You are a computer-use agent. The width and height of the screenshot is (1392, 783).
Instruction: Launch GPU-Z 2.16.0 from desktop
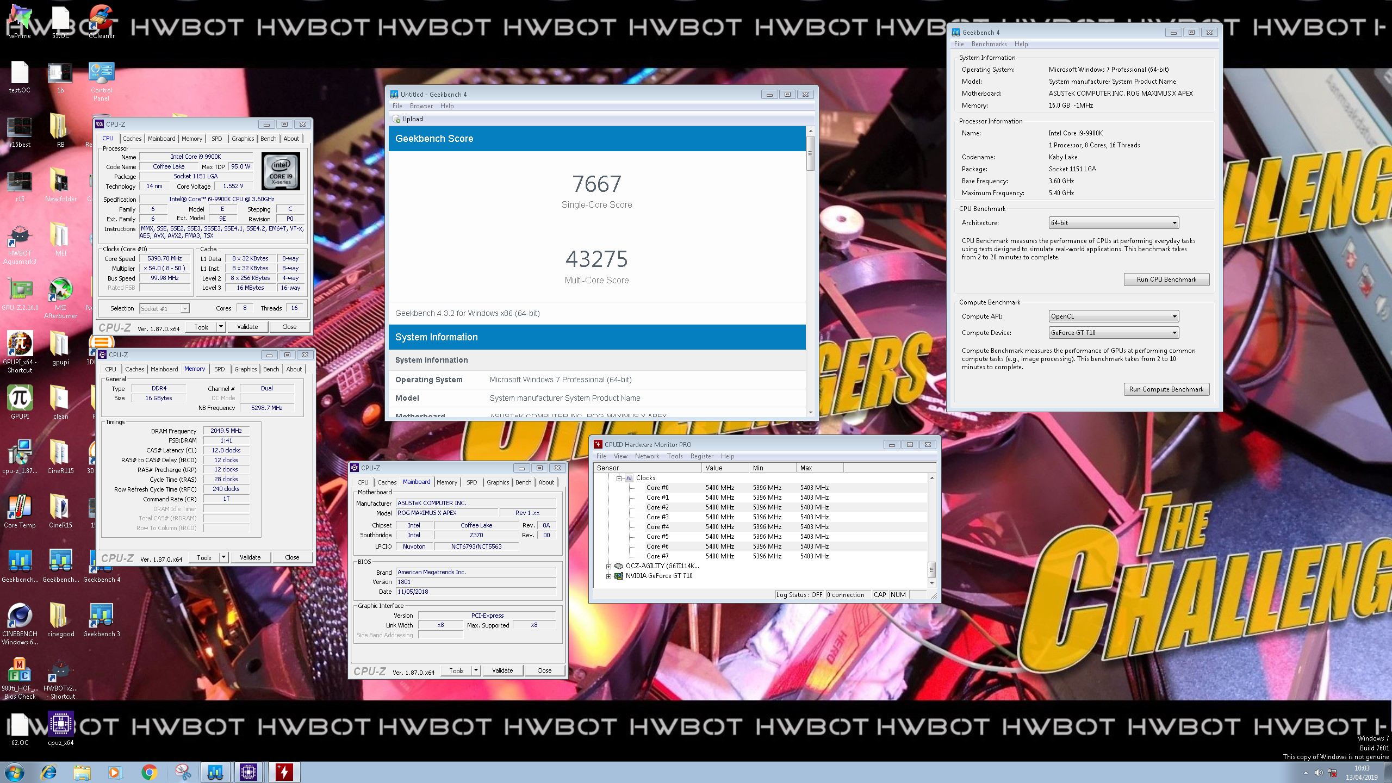coord(20,295)
